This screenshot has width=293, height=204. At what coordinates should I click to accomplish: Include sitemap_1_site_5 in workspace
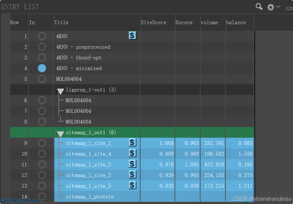click(x=42, y=186)
